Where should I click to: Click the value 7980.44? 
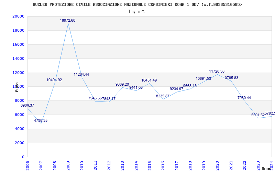pyautogui.click(x=244, y=98)
